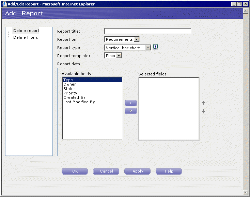Select Define filters in navigation tree
The image size is (250, 197).
26,37
